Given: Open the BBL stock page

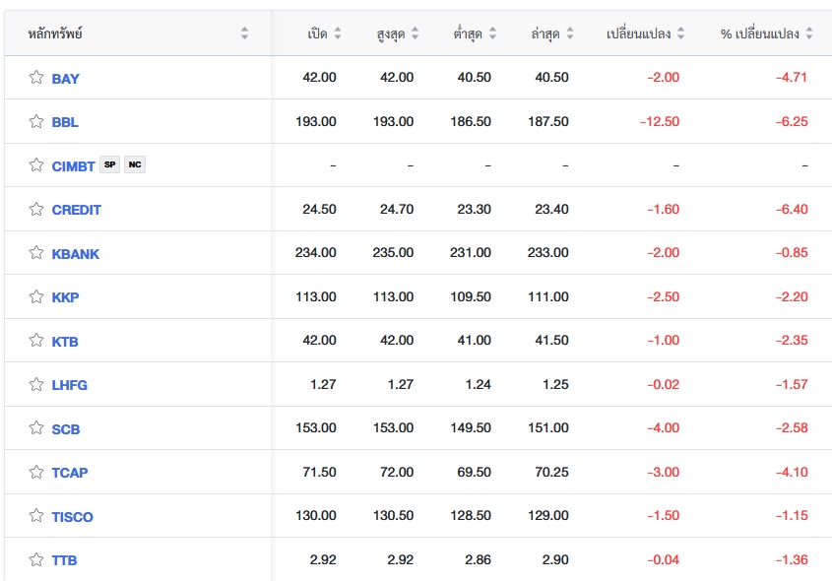Looking at the screenshot, I should tap(65, 122).
